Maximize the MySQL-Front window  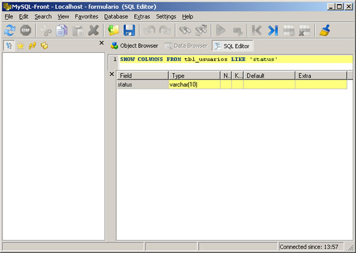[339, 7]
